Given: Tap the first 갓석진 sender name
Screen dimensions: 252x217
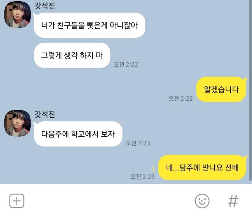Looking at the screenshot, I should click(x=44, y=6).
